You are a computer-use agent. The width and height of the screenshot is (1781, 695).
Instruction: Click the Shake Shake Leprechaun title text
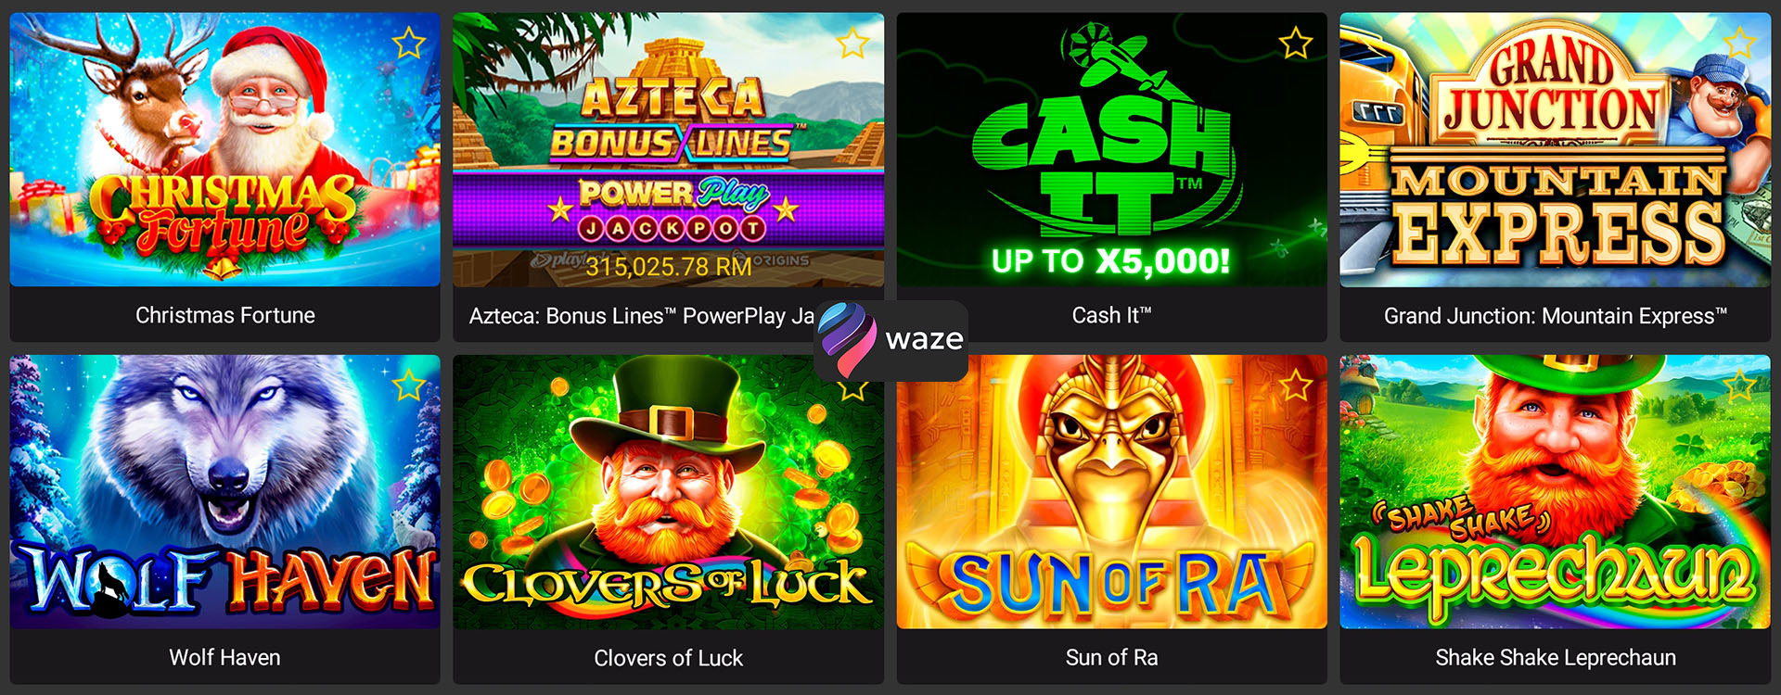pos(1556,658)
